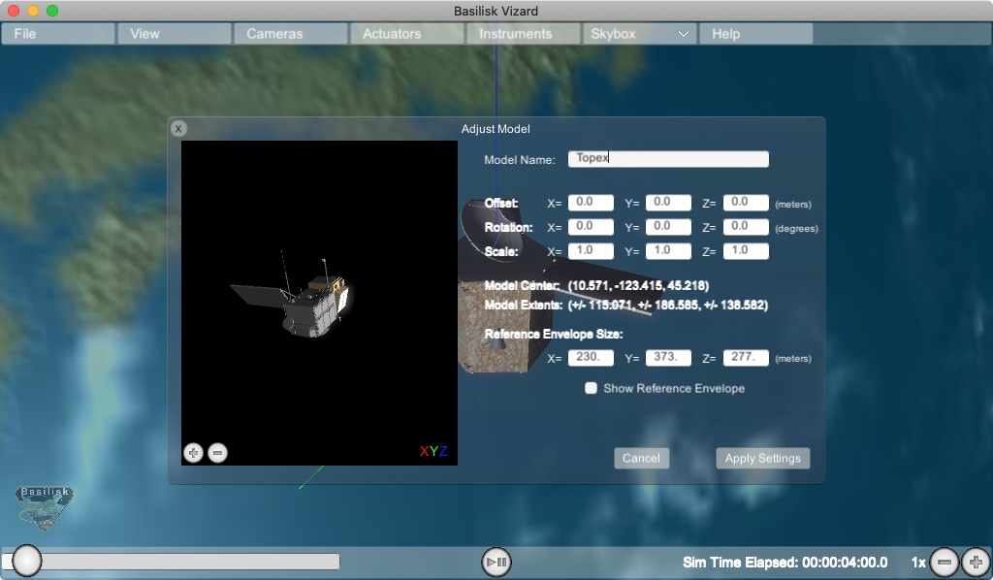993x580 pixels.
Task: Open the Cameras menu
Action: (290, 34)
